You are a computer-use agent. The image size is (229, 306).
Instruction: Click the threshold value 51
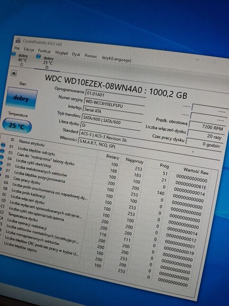pos(165,173)
